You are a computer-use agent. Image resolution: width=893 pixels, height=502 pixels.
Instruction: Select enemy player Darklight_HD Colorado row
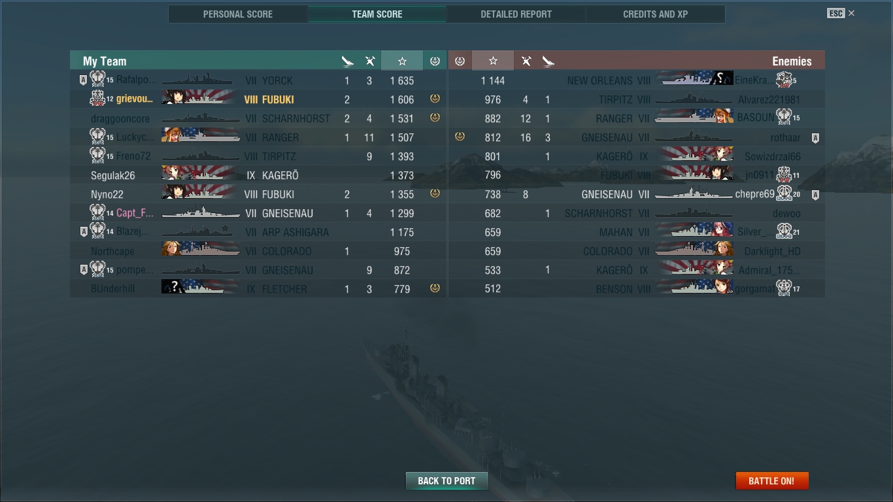point(637,251)
